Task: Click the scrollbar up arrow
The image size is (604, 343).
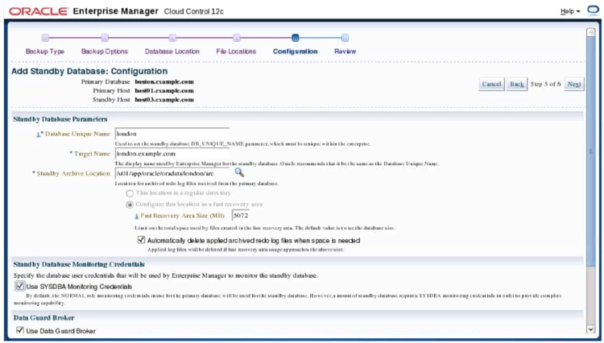Action: click(591, 32)
